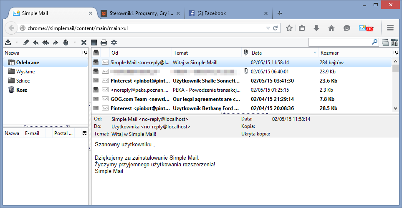Click contacts Postal column header
This screenshot has width=402, height=208.
(63, 133)
